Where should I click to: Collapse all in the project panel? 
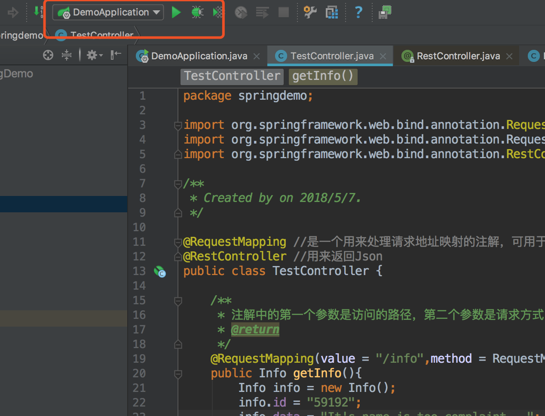[67, 55]
